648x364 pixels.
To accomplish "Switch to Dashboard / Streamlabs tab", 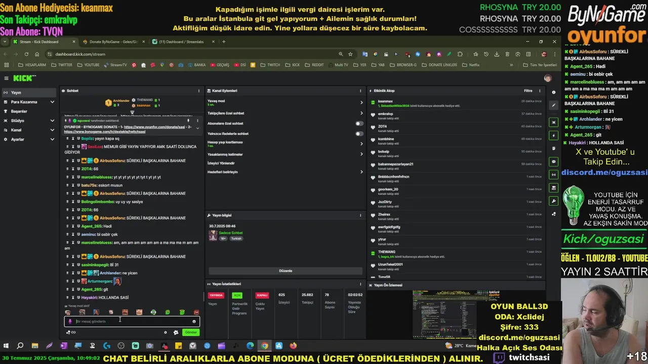I will point(182,41).
